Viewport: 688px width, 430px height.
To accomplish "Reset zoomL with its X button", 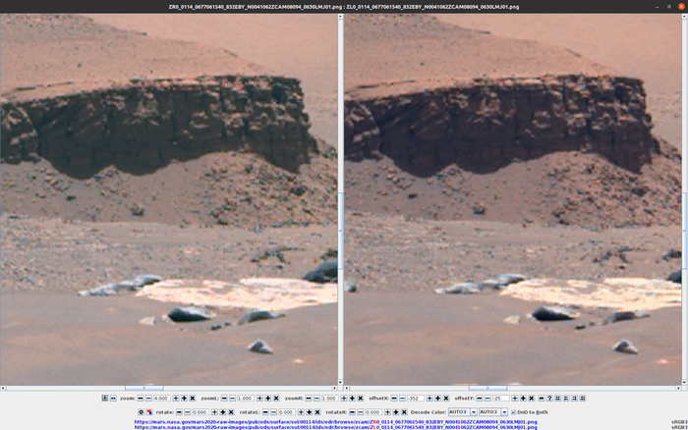I will coord(276,399).
